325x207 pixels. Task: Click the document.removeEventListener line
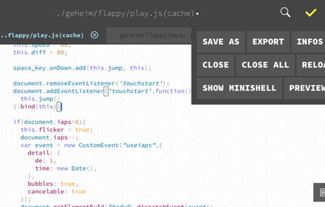pos(91,84)
